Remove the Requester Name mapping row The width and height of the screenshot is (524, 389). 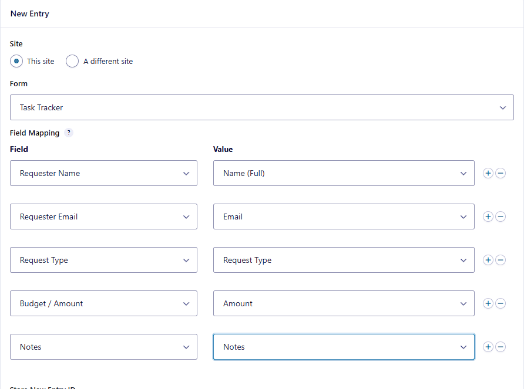tap(501, 173)
